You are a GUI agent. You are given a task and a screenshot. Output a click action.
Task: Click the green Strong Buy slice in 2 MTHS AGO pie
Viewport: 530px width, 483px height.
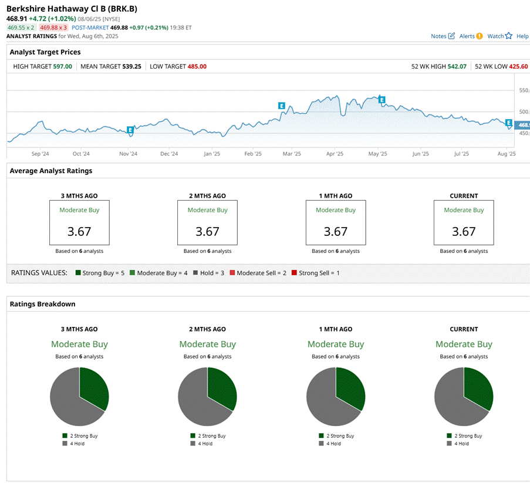coord(222,388)
